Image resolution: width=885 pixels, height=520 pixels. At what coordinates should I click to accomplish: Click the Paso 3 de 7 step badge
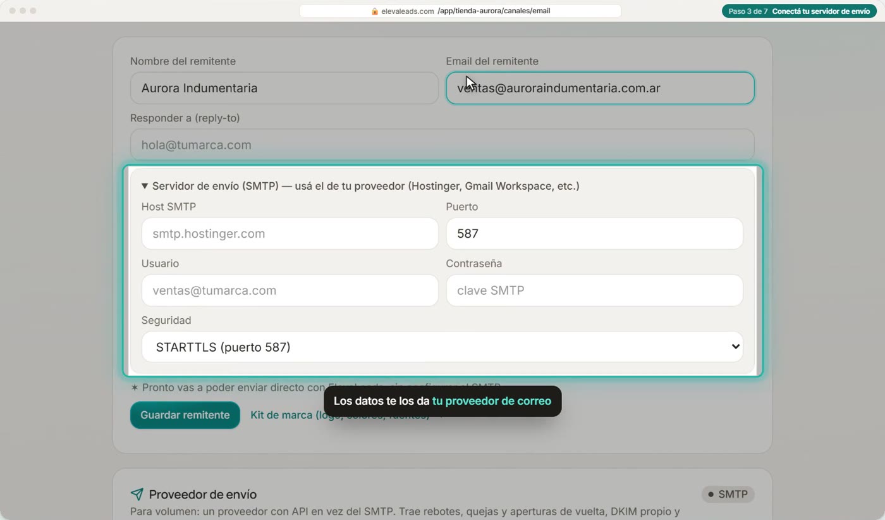tap(799, 11)
